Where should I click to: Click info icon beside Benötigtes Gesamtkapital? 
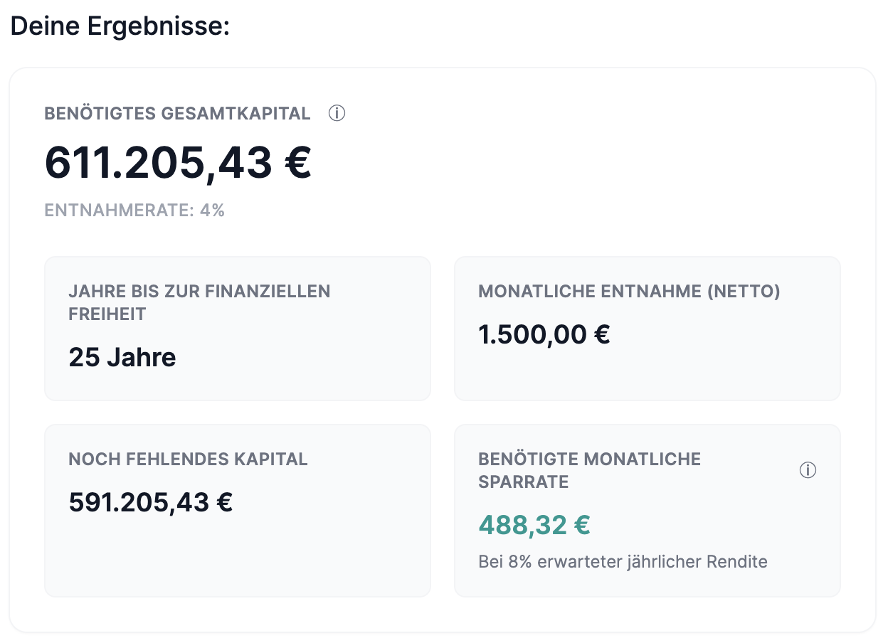[337, 113]
